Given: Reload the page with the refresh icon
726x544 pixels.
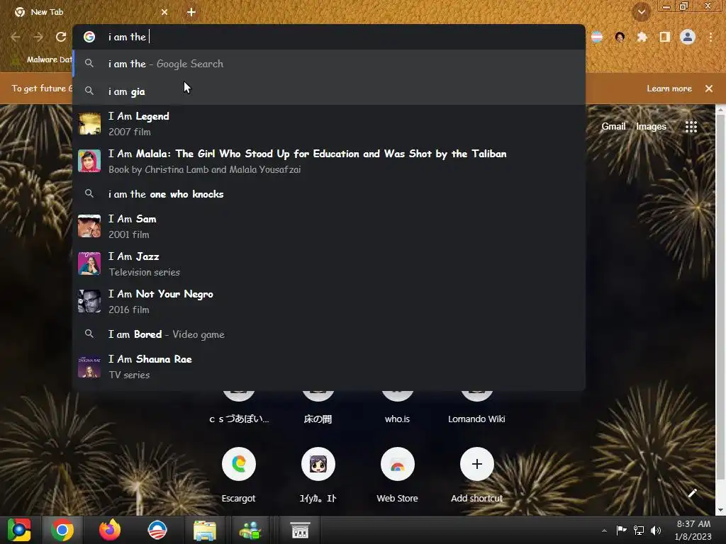Looking at the screenshot, I should pyautogui.click(x=61, y=37).
